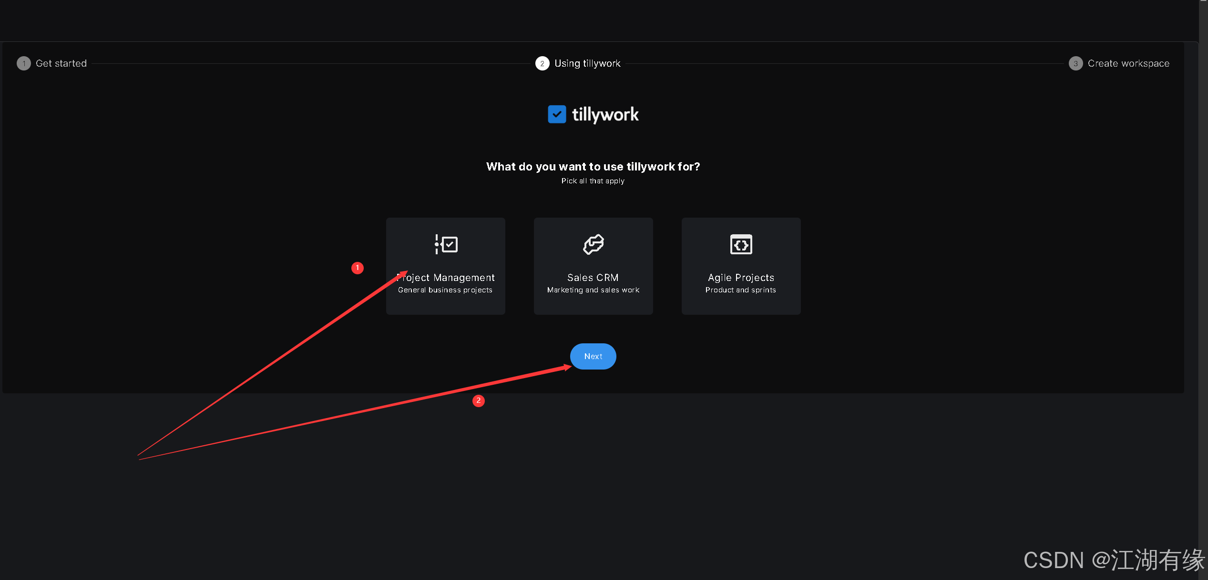Click the Sales CRM handshake icon
The height and width of the screenshot is (580, 1208).
point(593,244)
